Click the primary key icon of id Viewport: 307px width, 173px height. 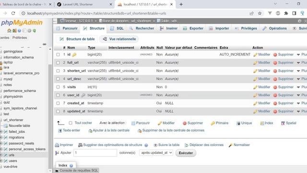pos(74,55)
